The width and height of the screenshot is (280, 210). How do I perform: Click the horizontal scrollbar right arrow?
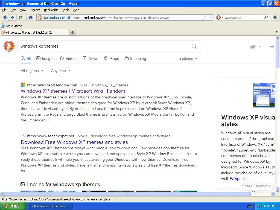[273, 194]
